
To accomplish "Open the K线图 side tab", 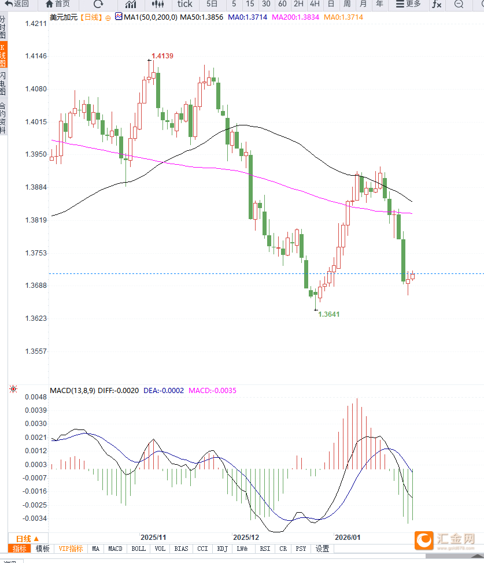I will click(3, 55).
